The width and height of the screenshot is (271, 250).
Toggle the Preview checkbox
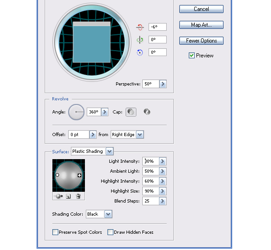point(192,56)
